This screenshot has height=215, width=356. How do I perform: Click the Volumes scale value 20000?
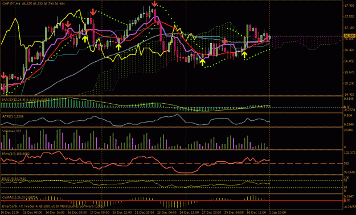348,129
